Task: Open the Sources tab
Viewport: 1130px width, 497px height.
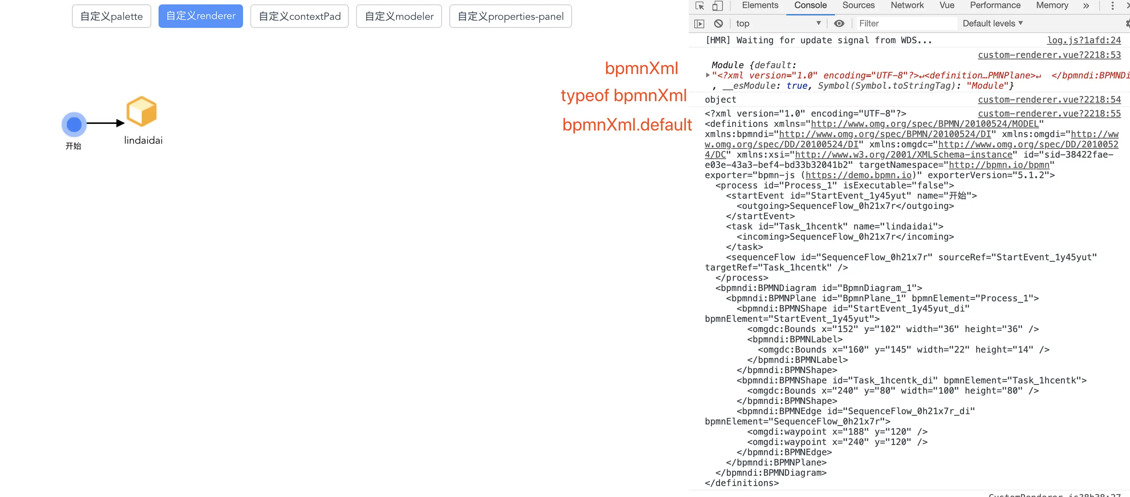Action: pos(858,6)
